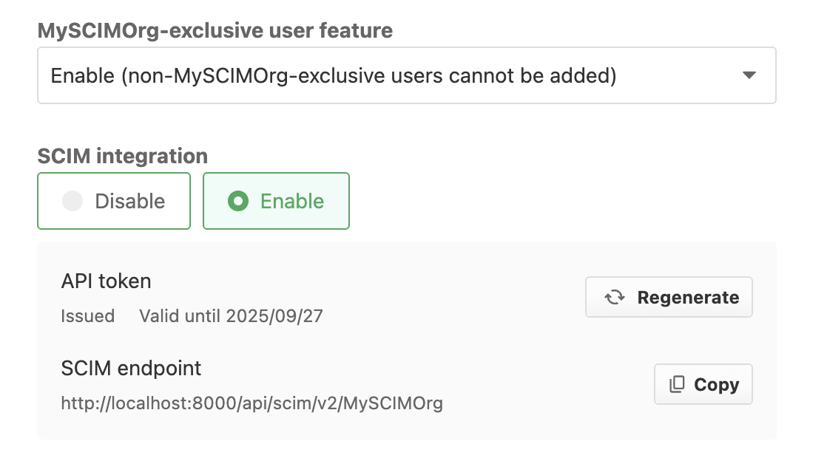The height and width of the screenshot is (458, 827).
Task: Click the API token section label
Action: tap(106, 281)
